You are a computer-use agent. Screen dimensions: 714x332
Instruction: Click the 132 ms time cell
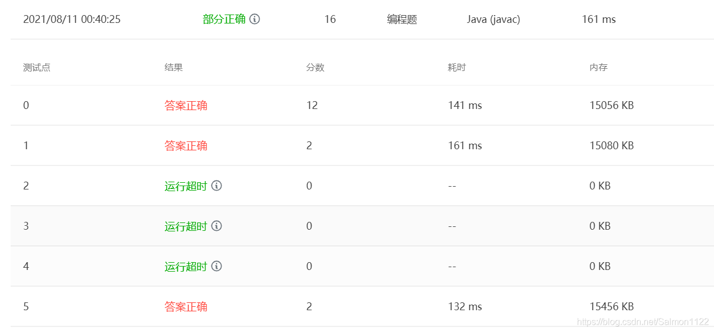tap(465, 306)
